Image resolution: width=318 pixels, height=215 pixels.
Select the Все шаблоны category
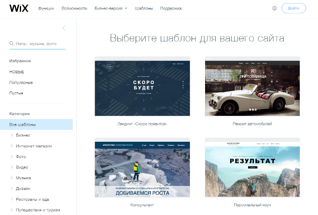pos(36,124)
